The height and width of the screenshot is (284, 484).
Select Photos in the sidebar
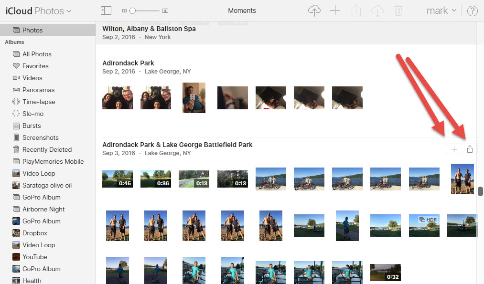[48, 30]
